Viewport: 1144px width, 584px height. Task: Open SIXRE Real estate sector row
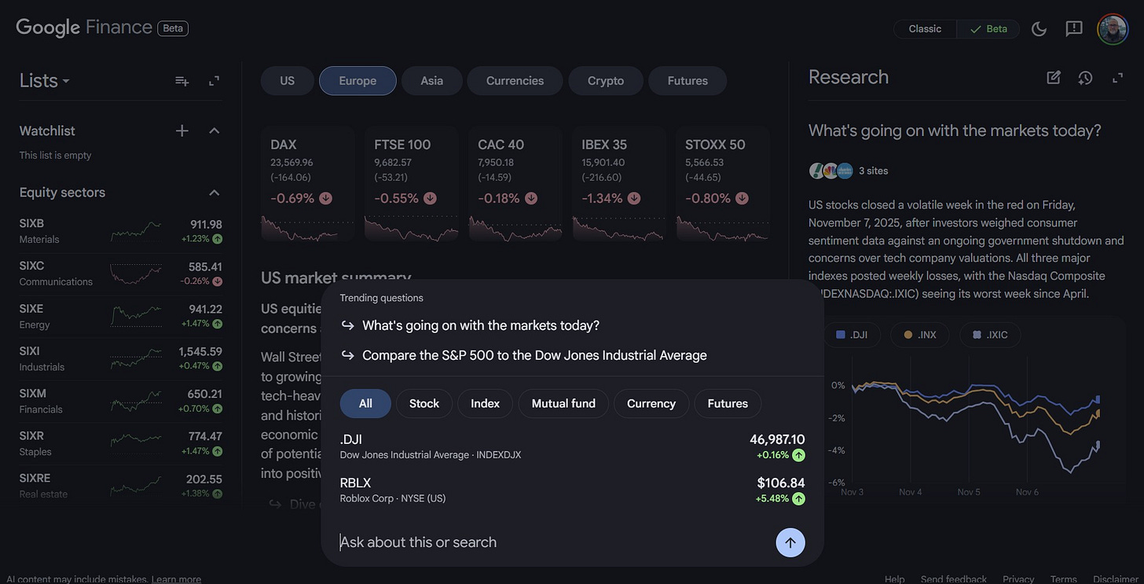click(120, 486)
